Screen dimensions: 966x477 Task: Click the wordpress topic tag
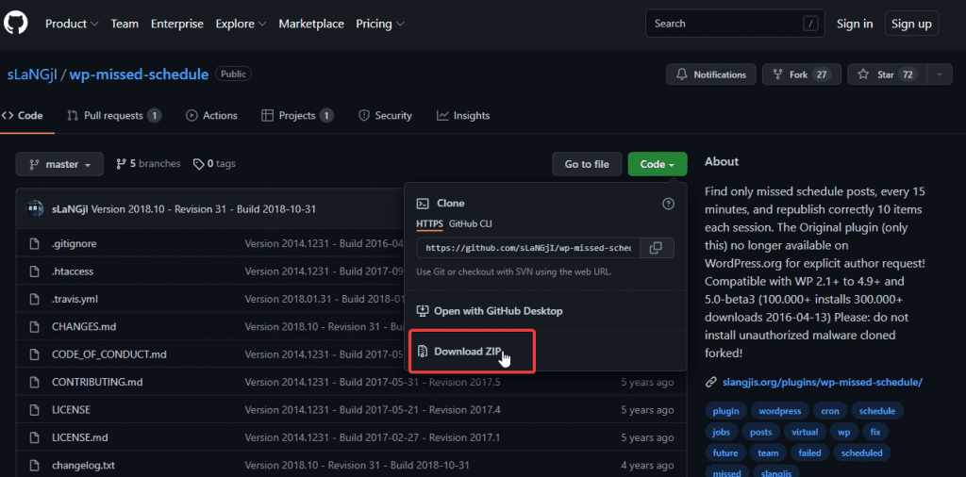pyautogui.click(x=780, y=411)
